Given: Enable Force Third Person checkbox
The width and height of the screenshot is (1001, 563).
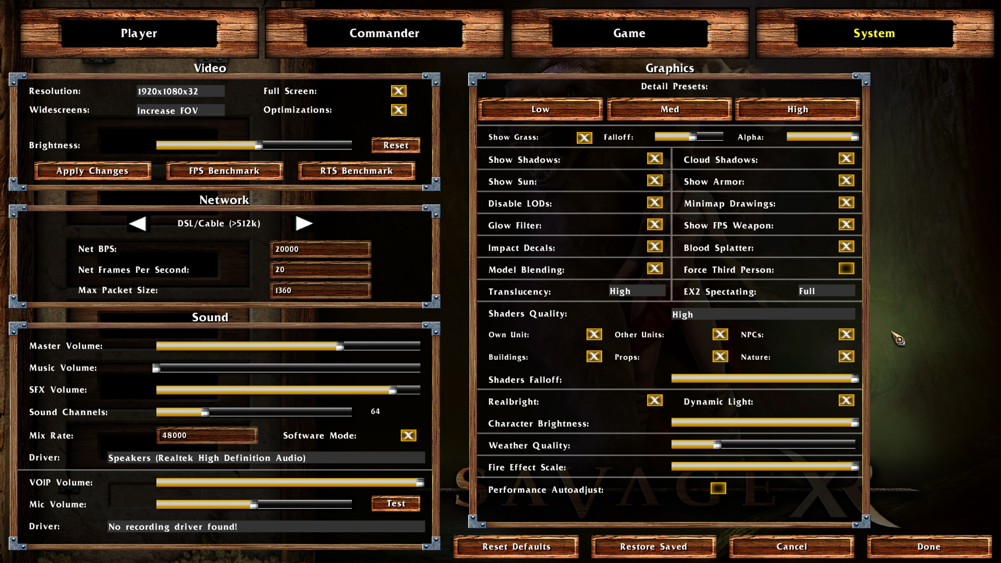Looking at the screenshot, I should (x=846, y=268).
